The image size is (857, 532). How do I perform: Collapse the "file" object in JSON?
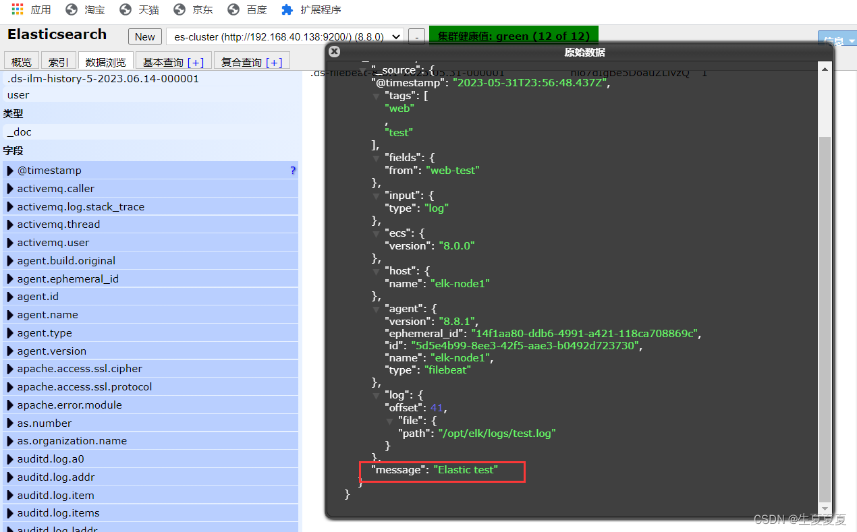click(389, 421)
